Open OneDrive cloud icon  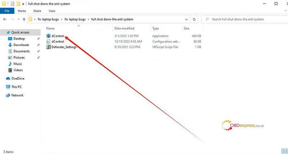point(8,78)
